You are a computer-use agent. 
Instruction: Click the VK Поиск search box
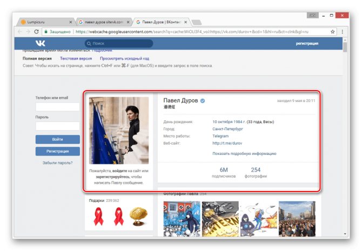point(119,43)
